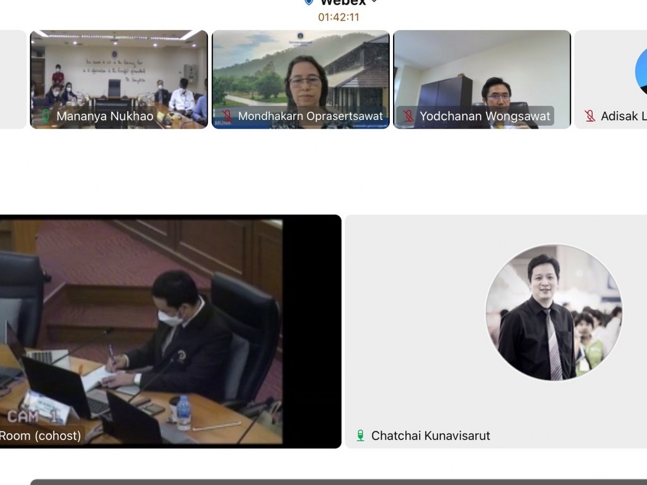Click the meeting timer 01:42:11
647x485 pixels.
(x=339, y=17)
